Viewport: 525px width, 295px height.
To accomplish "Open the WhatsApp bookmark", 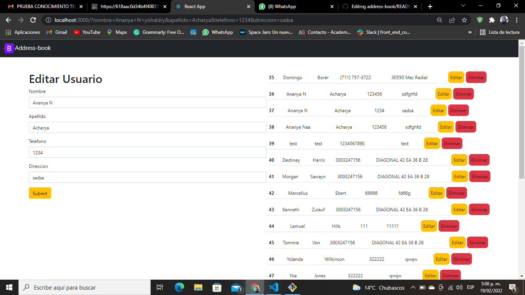I will [218, 32].
